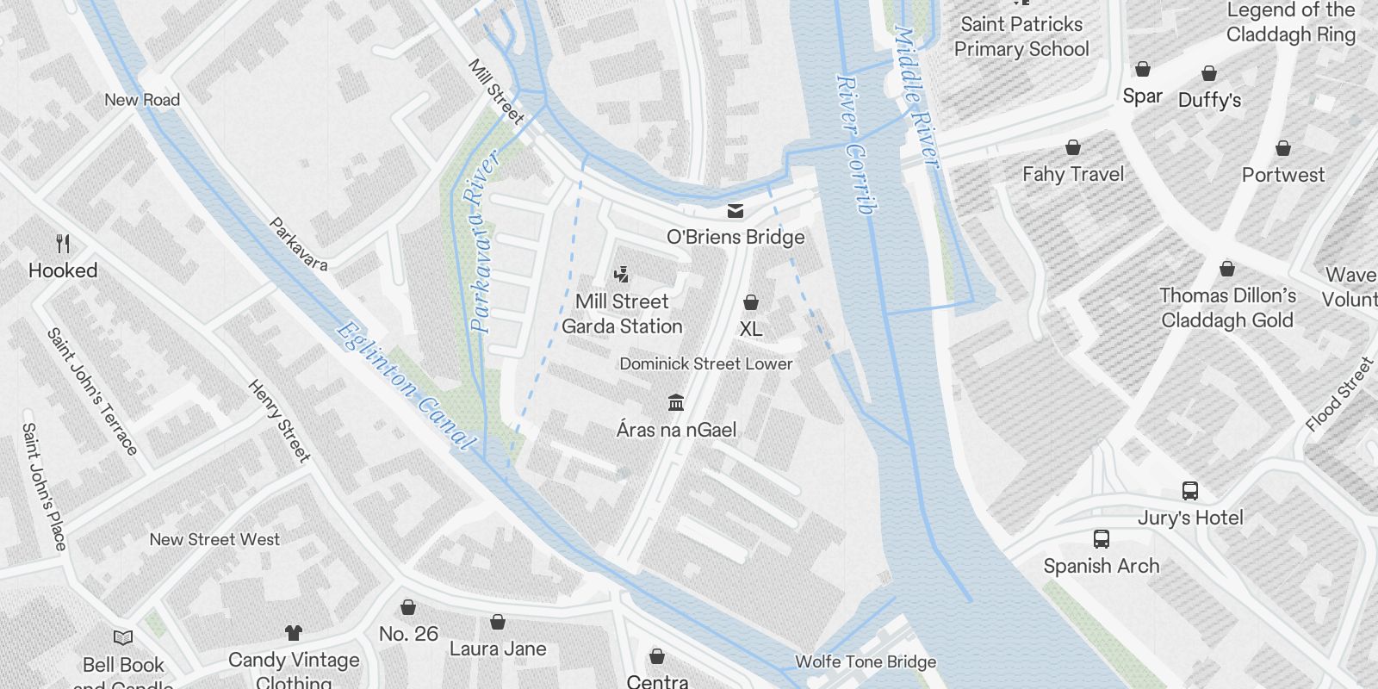Select the Áras na nGael museum icon
The image size is (1378, 689).
[x=676, y=403]
